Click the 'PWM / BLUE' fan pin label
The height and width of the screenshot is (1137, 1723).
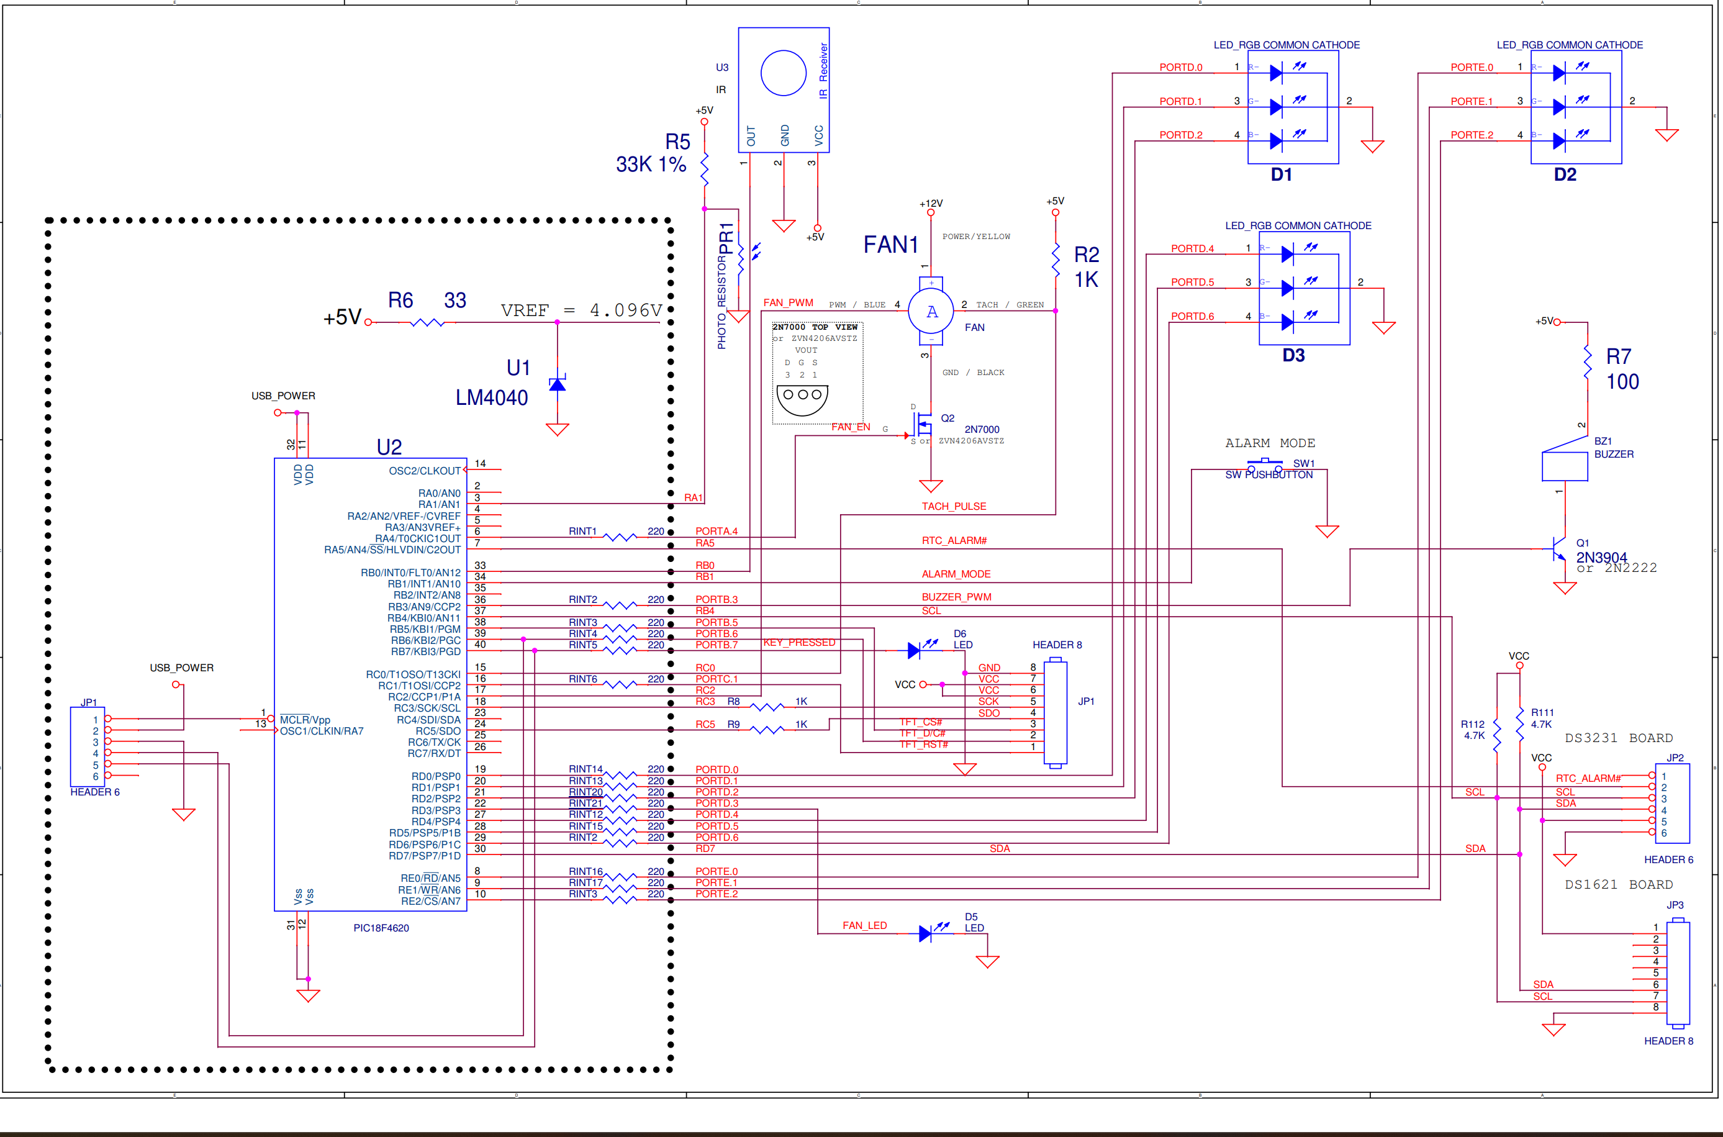point(857,304)
